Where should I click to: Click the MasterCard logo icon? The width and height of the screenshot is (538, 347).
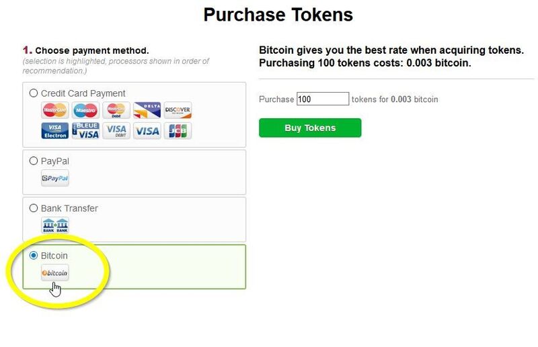point(55,110)
